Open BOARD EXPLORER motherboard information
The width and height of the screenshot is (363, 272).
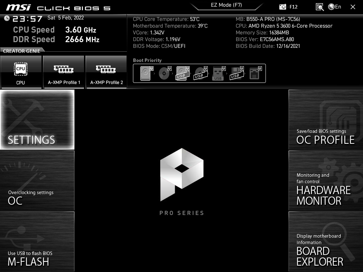coord(325,242)
